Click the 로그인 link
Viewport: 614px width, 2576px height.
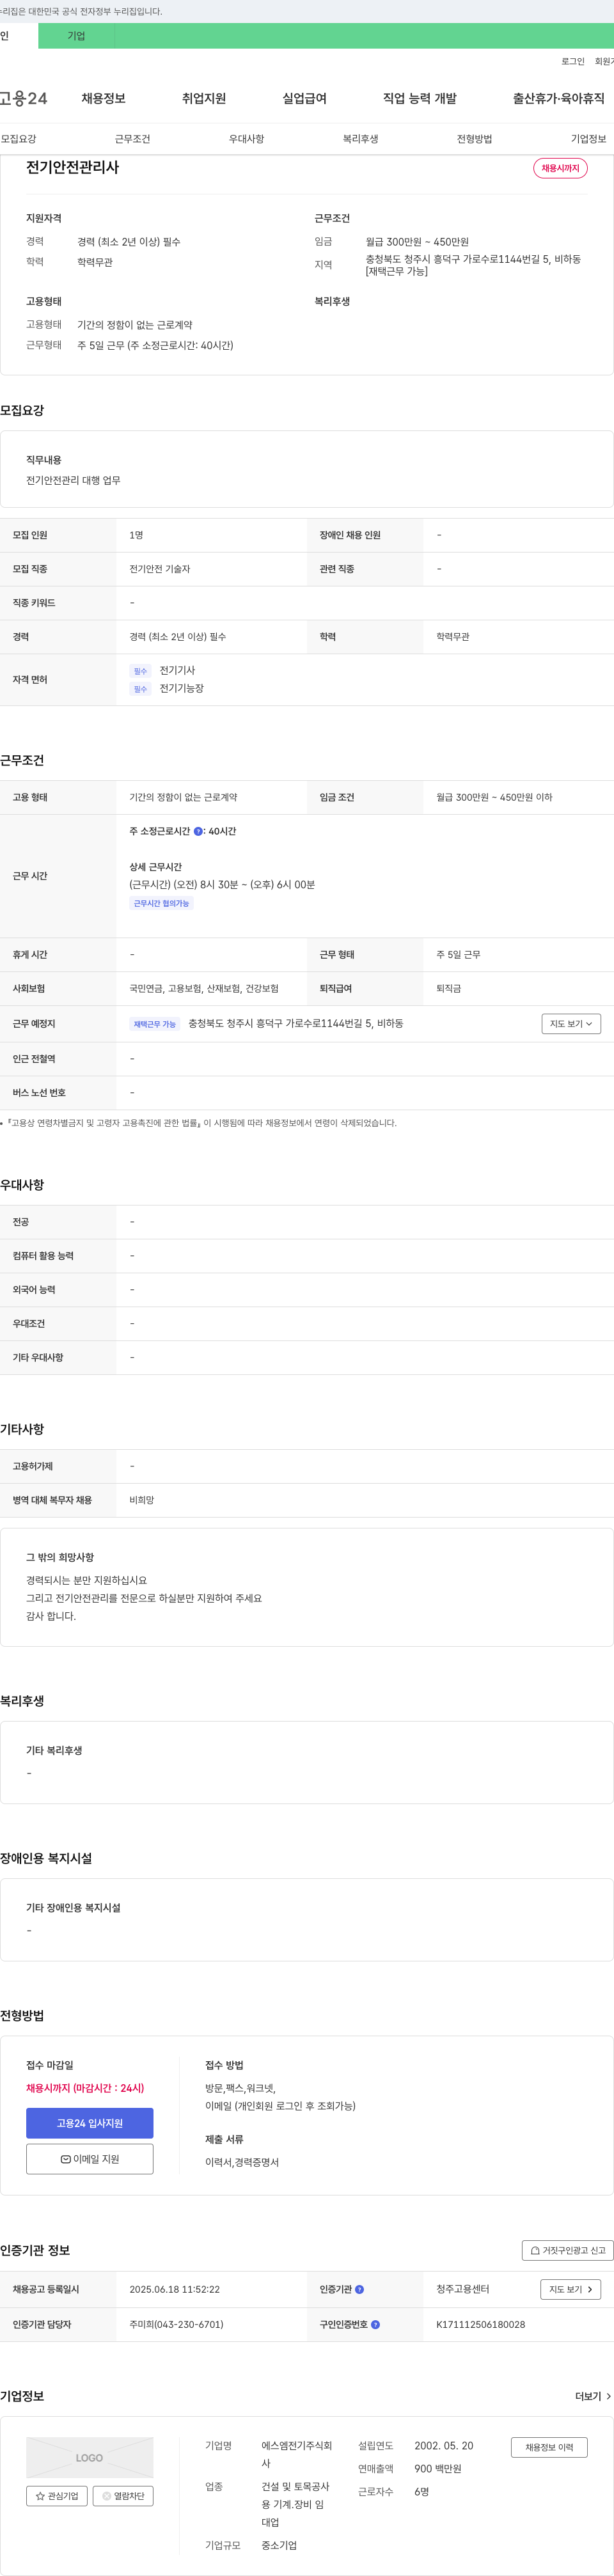[x=572, y=62]
